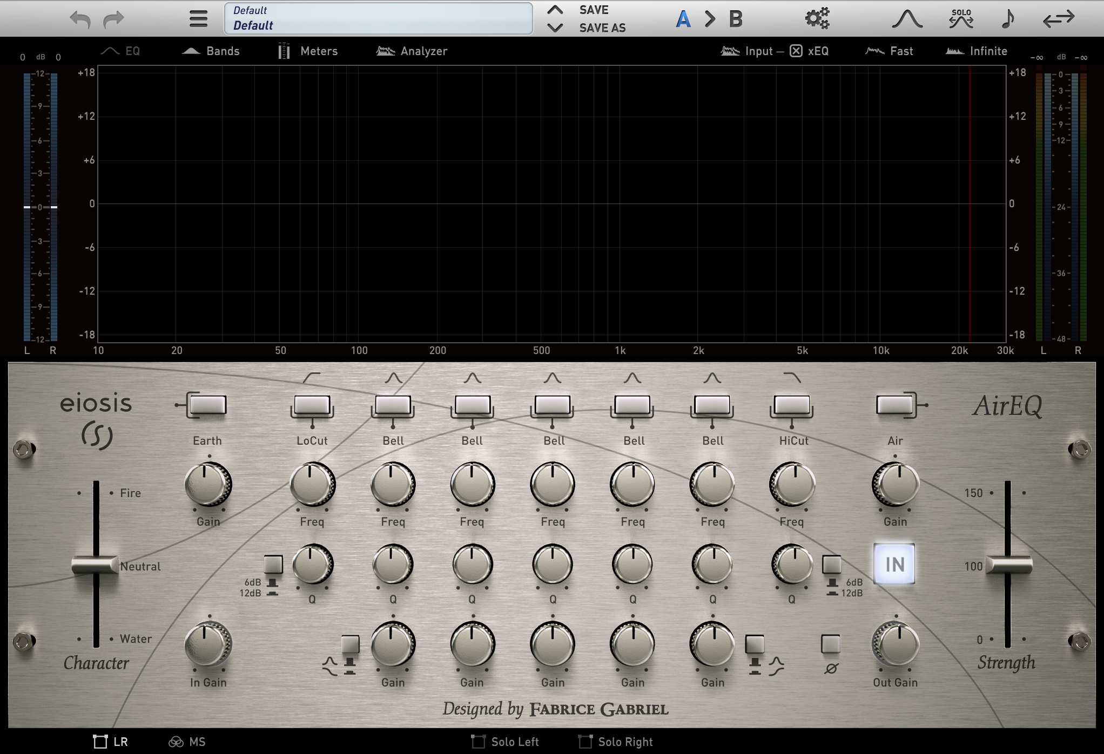This screenshot has height=754, width=1104.
Task: Click SAVE preset button
Action: click(x=594, y=10)
